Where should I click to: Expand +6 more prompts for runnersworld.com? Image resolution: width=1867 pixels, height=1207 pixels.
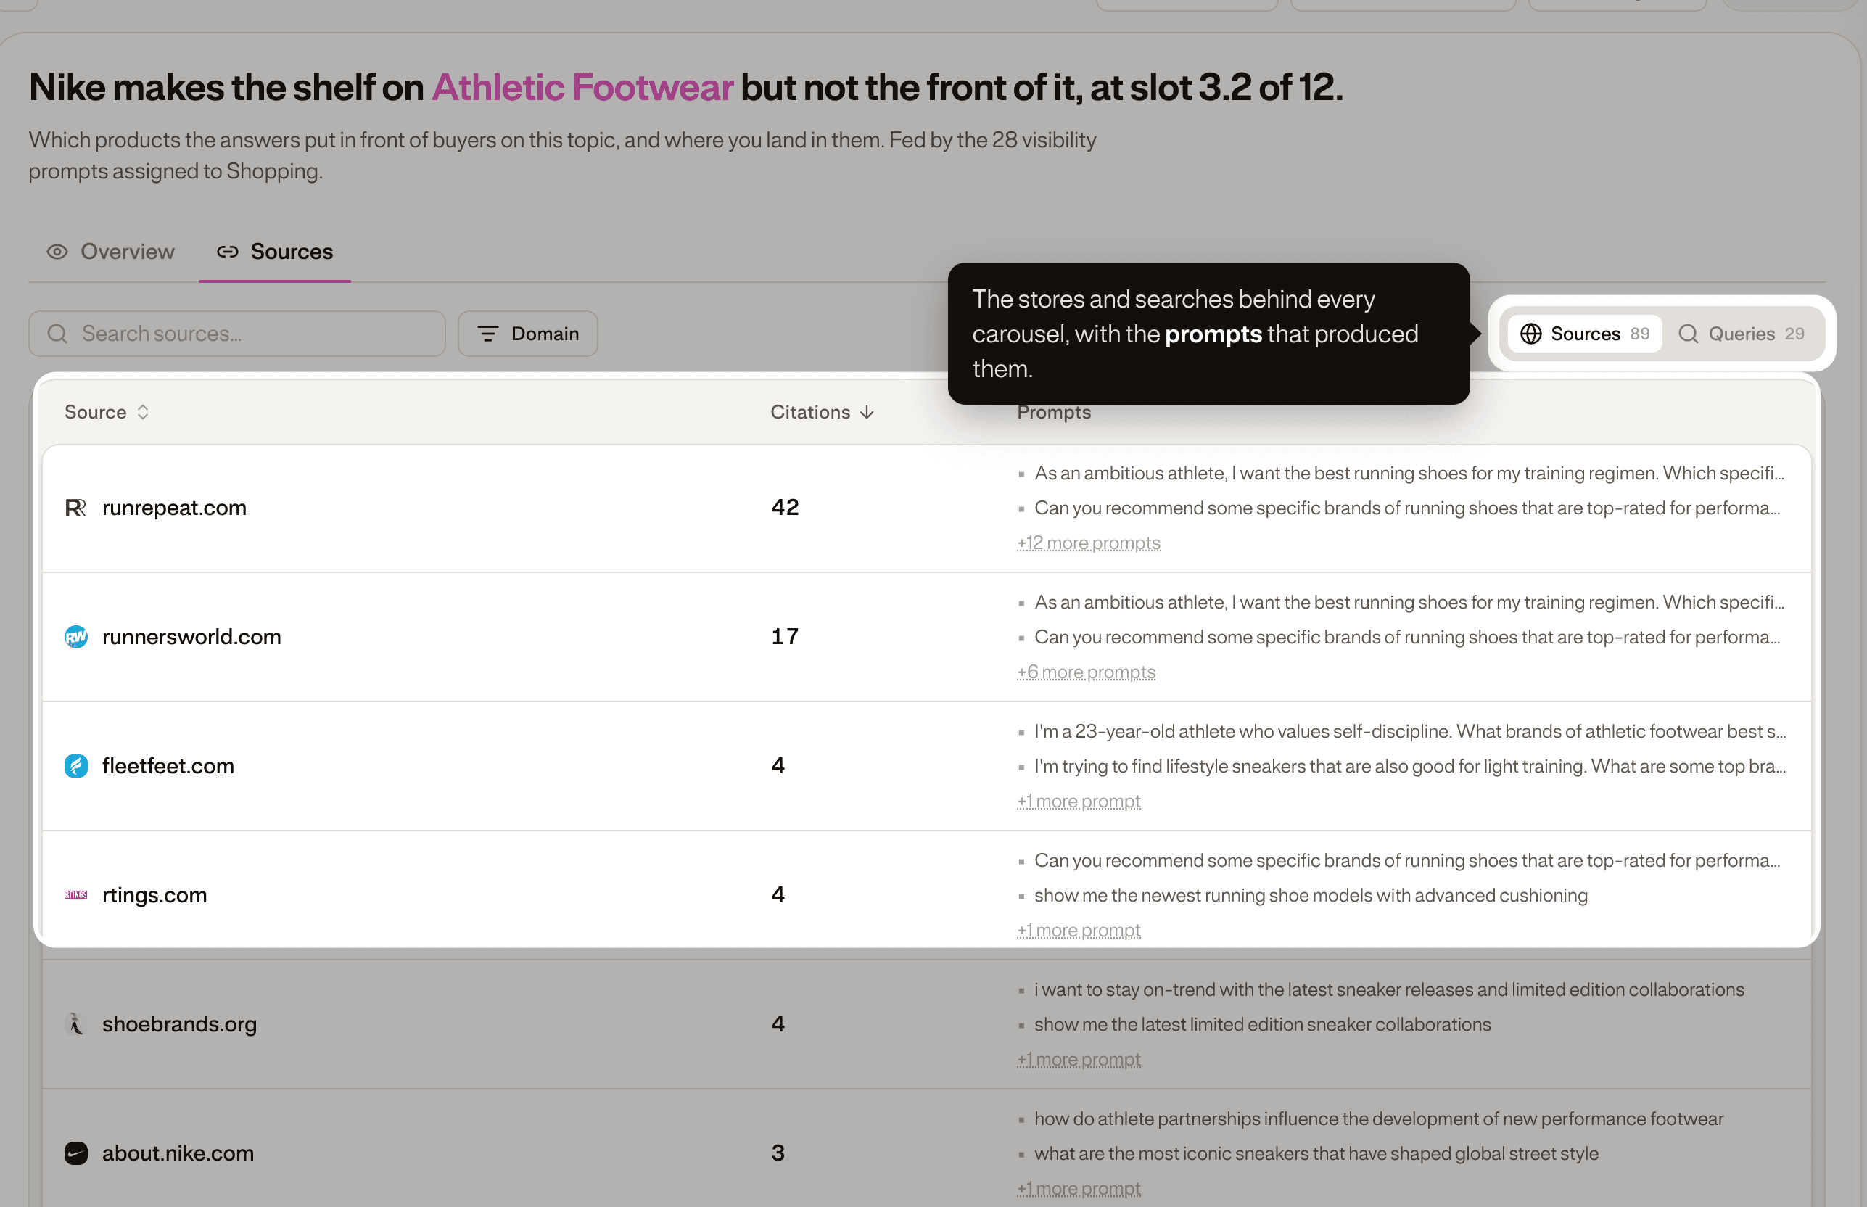[1086, 672]
